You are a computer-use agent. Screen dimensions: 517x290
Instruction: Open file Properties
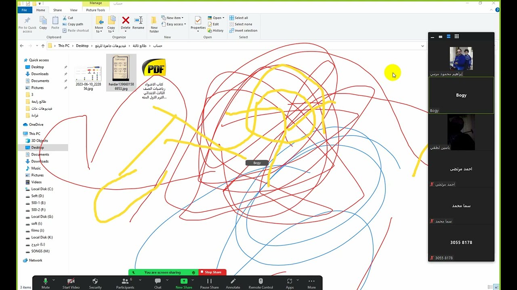coord(198,24)
